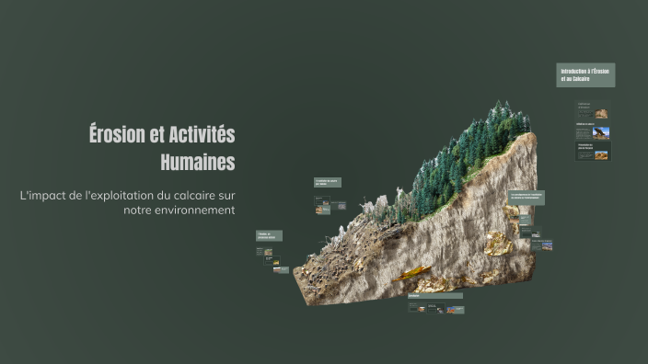The height and width of the screenshot is (364, 648).
Task: Select érosion-topic slide with yellow image
Action: 272,260
